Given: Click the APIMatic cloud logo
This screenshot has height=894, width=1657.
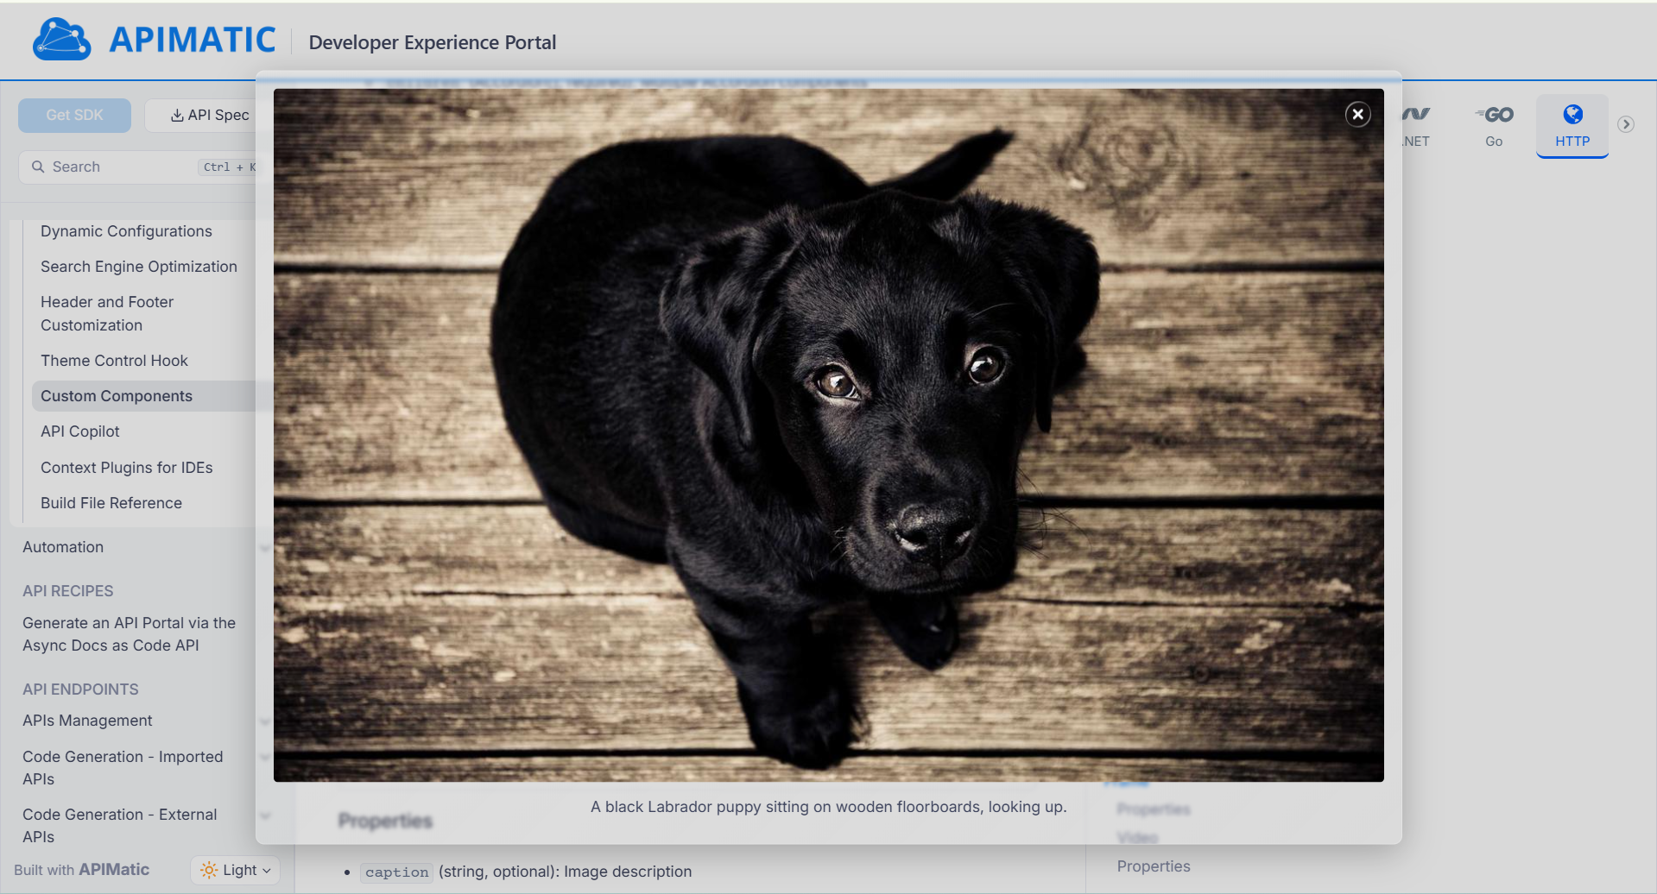Looking at the screenshot, I should (61, 40).
